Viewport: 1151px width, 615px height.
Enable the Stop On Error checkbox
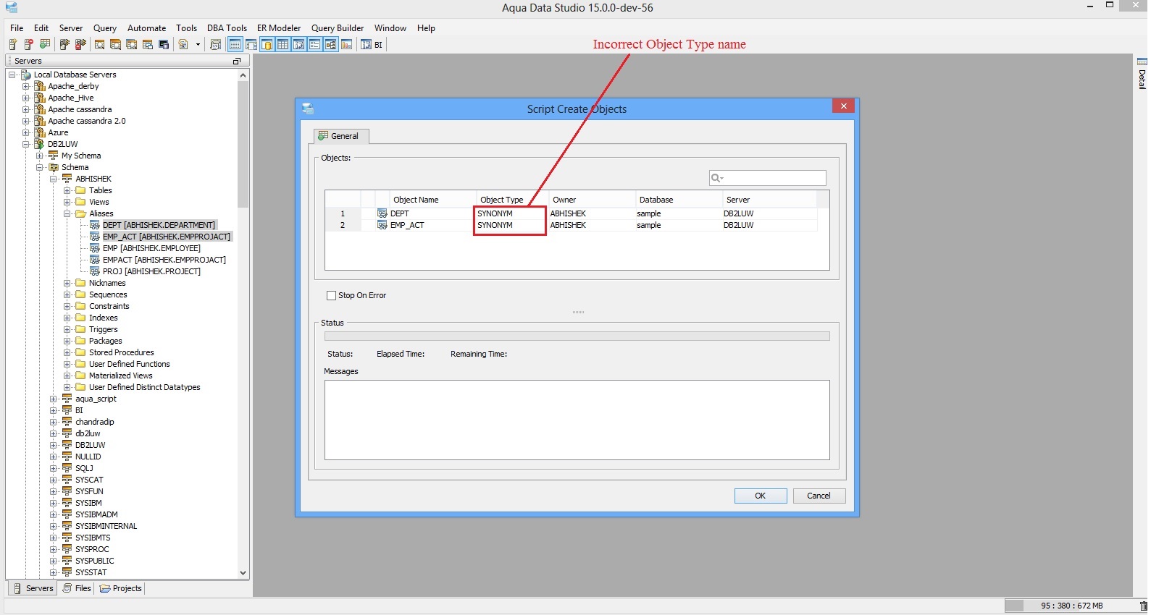point(332,295)
